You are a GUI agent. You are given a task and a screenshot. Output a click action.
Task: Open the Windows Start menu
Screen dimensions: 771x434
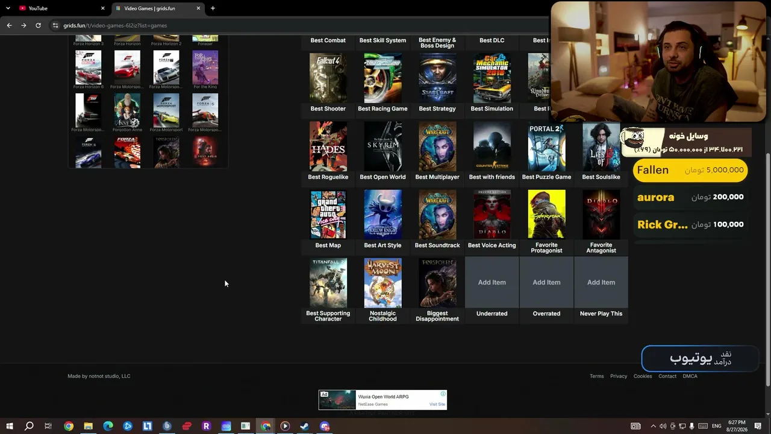10,426
